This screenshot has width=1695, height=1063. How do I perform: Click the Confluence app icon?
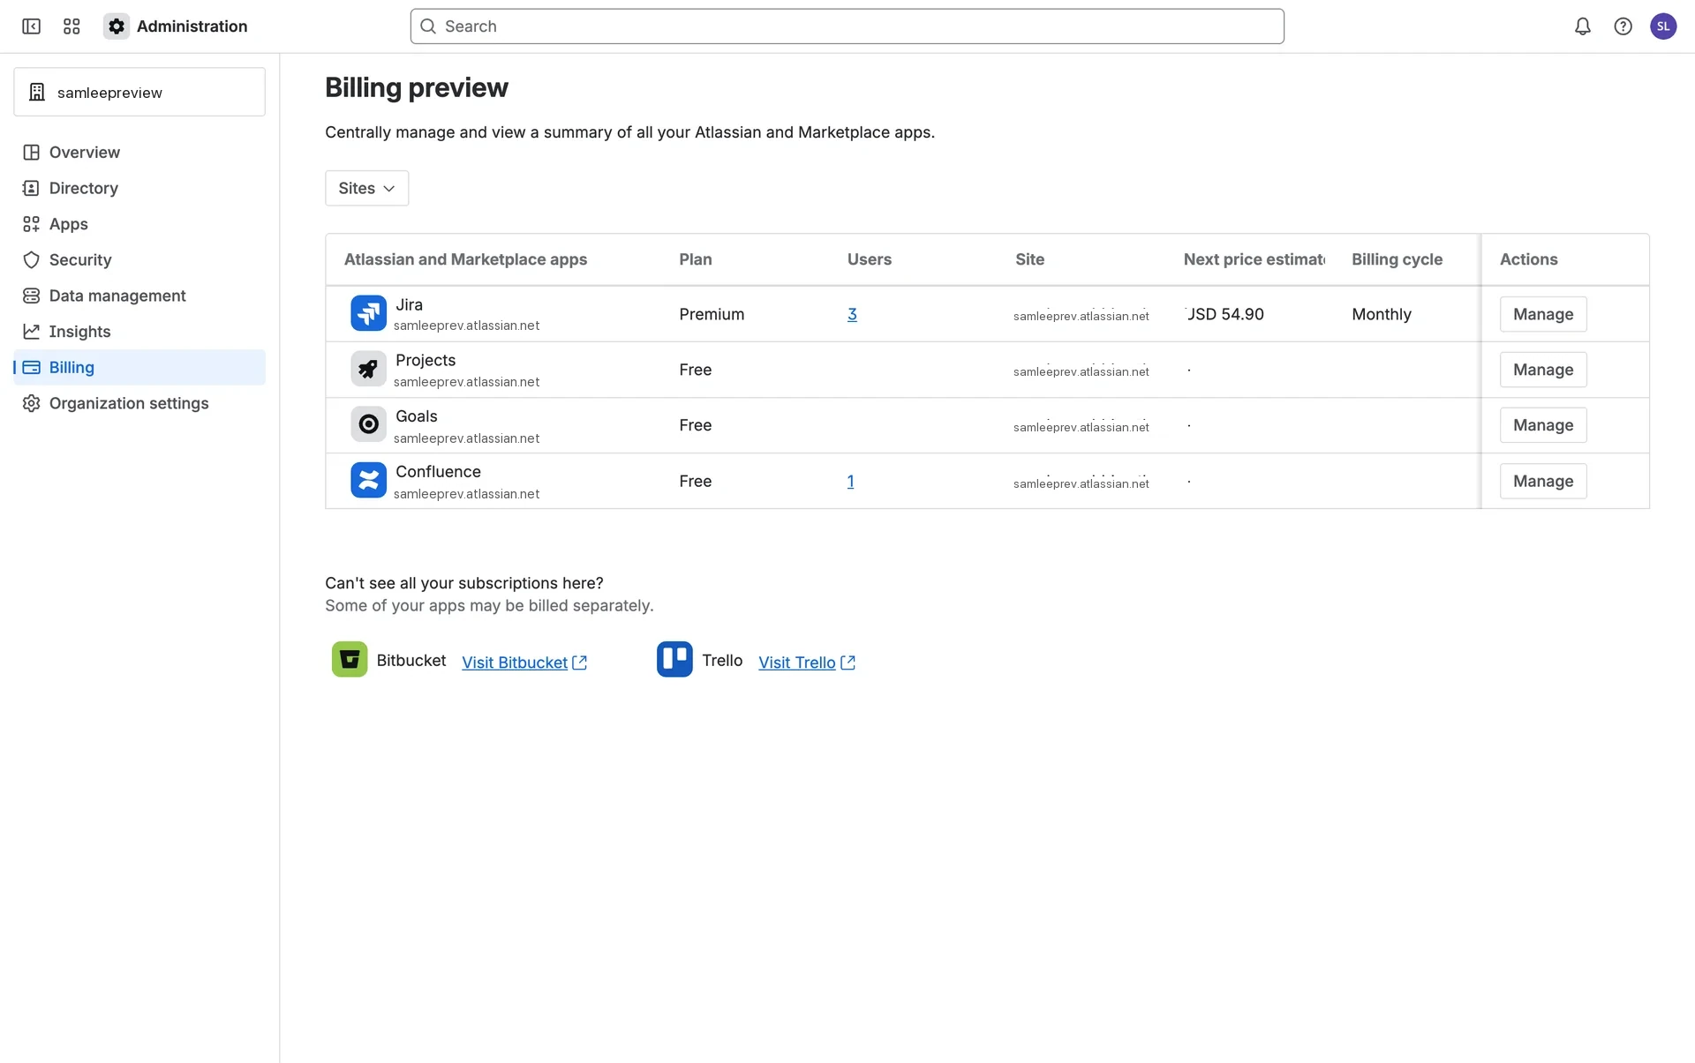368,480
